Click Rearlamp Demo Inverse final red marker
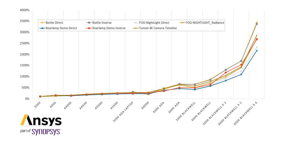 [257, 39]
